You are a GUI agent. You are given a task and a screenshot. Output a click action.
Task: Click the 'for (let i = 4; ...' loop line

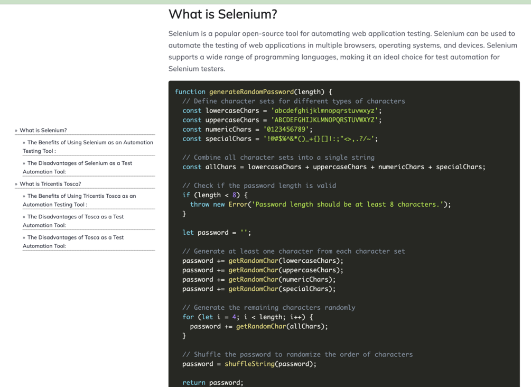point(248,317)
